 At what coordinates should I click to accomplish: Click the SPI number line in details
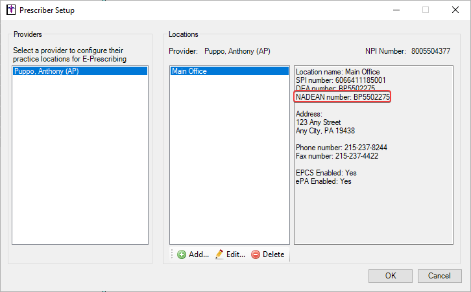point(332,80)
